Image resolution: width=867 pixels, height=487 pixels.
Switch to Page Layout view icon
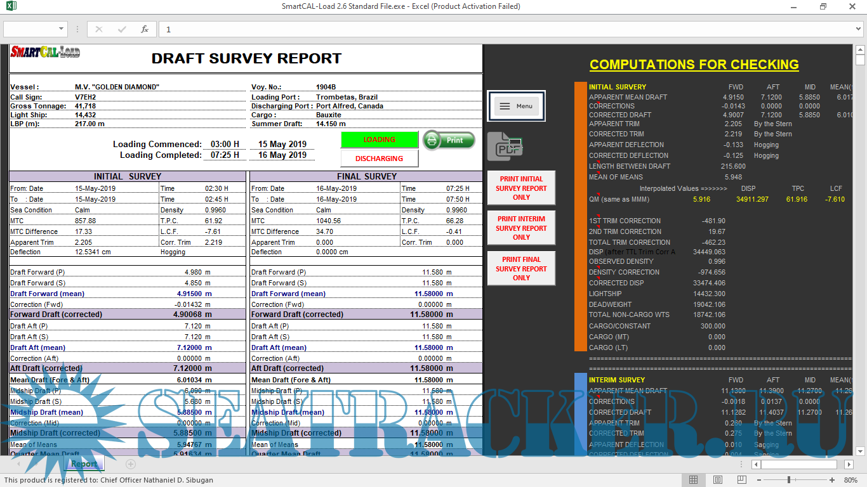718,480
